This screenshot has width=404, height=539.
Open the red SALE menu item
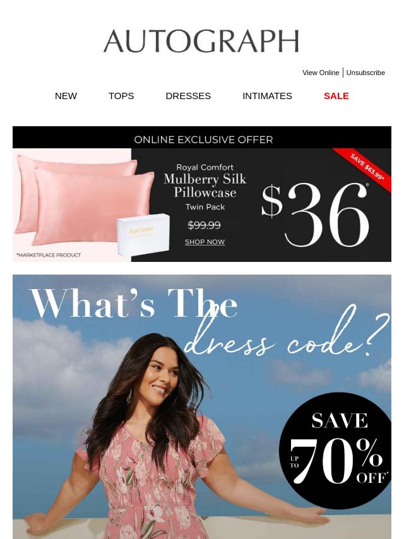point(336,96)
